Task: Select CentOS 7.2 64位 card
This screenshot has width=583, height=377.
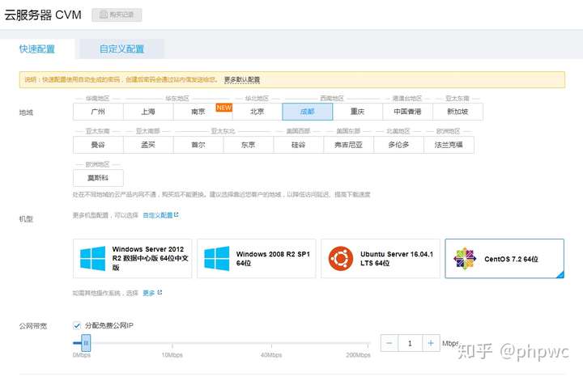Action: pyautogui.click(x=504, y=259)
